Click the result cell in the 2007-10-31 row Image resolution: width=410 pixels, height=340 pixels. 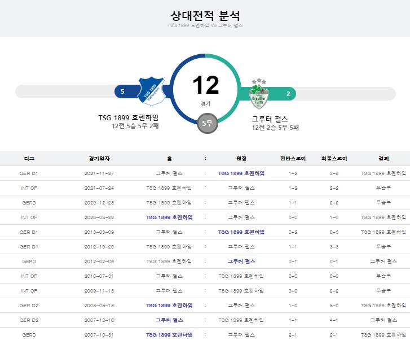click(383, 335)
